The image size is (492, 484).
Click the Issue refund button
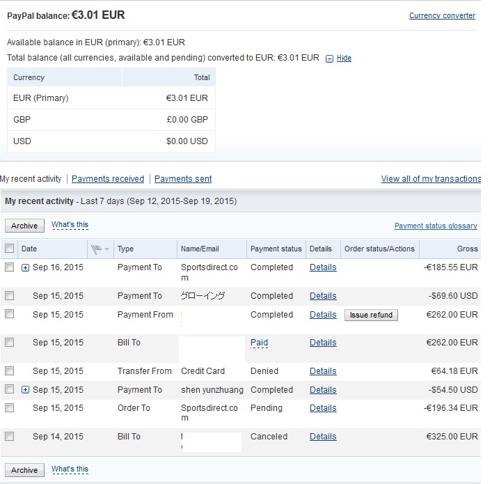(371, 315)
